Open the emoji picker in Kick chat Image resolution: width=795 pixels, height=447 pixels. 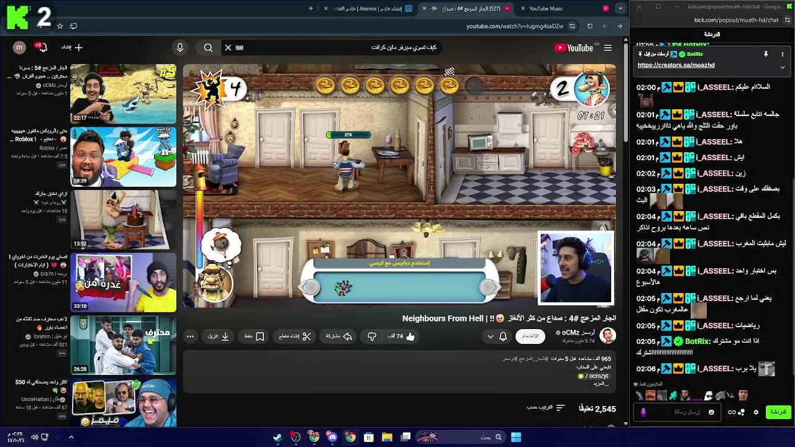pos(711,412)
